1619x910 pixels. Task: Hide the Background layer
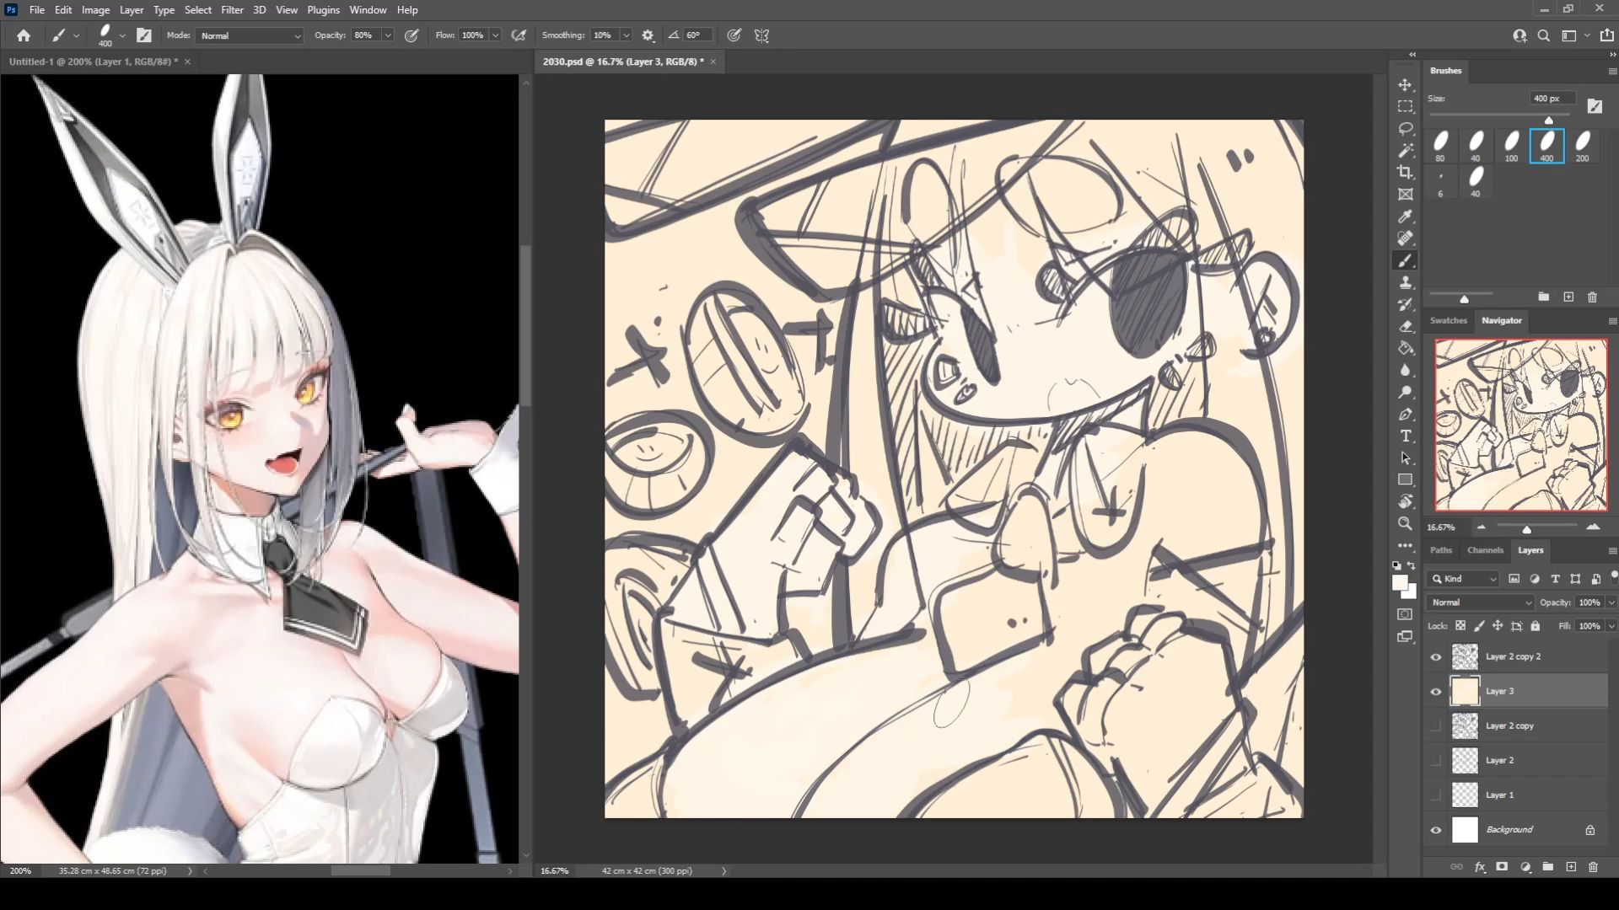[1436, 830]
